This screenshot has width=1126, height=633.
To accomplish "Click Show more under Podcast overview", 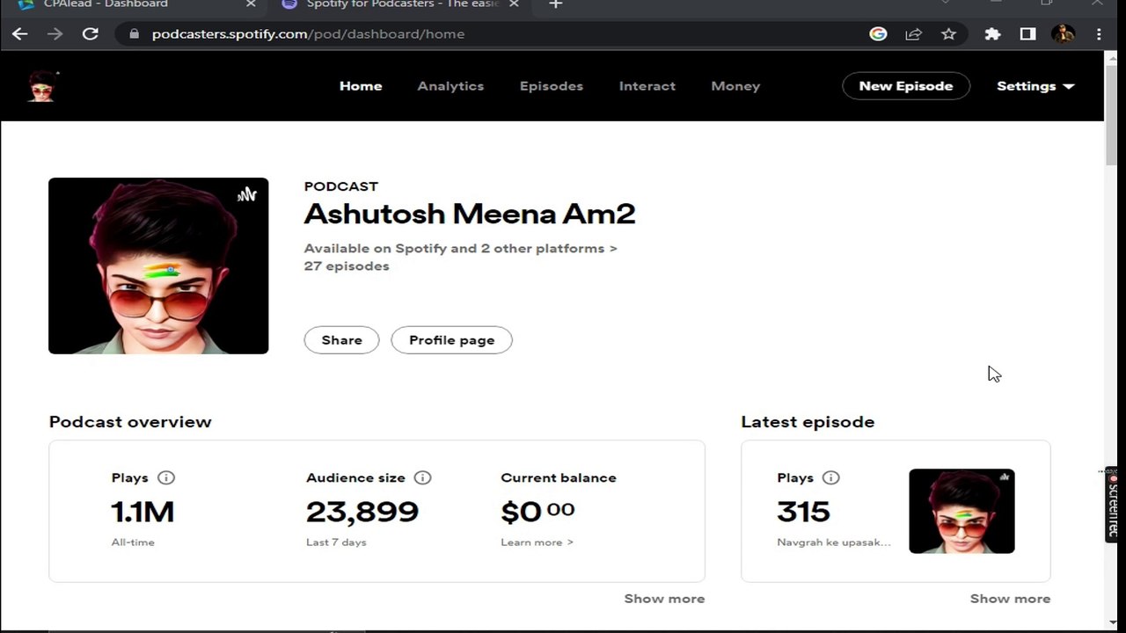I will point(664,599).
